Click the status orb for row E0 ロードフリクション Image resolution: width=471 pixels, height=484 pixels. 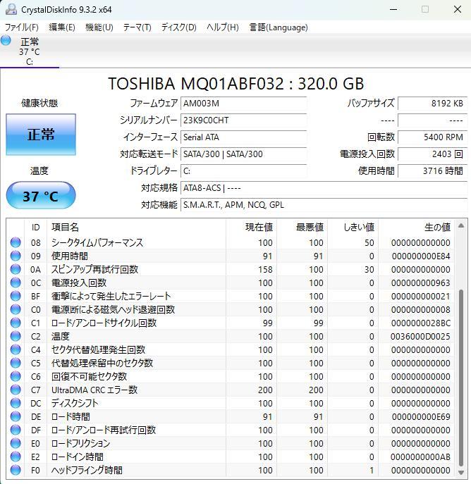(x=16, y=443)
